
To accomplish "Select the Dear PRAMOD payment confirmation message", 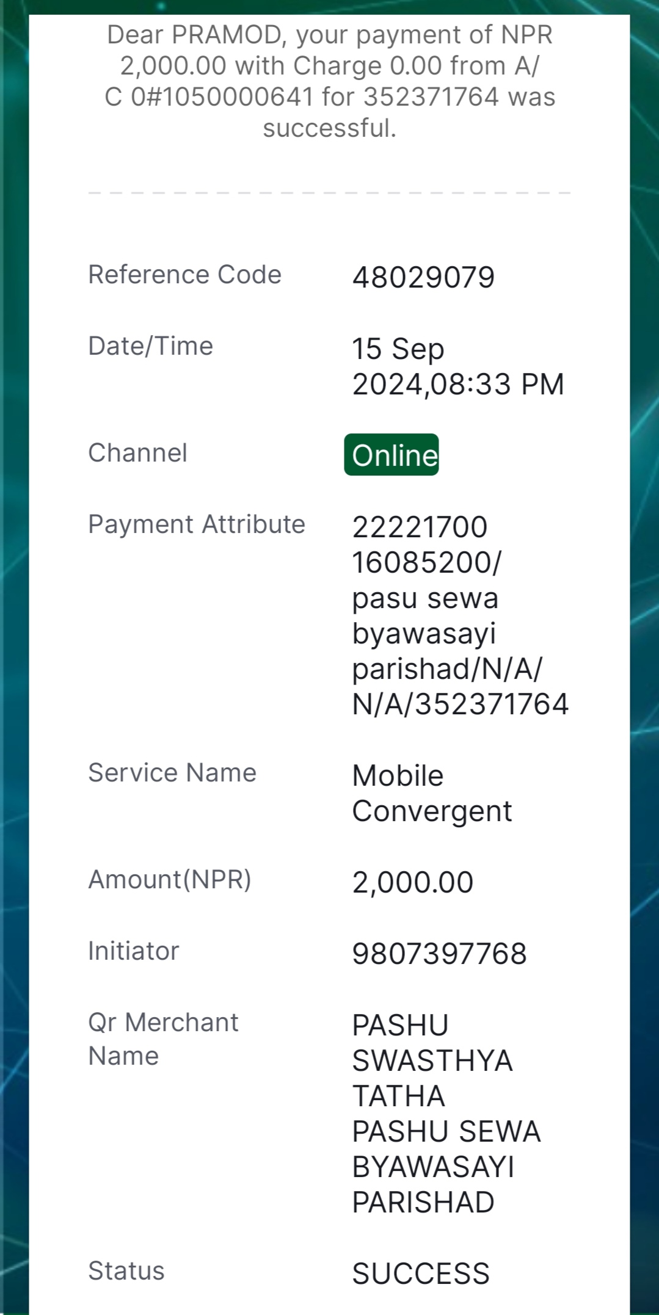I will tap(330, 81).
